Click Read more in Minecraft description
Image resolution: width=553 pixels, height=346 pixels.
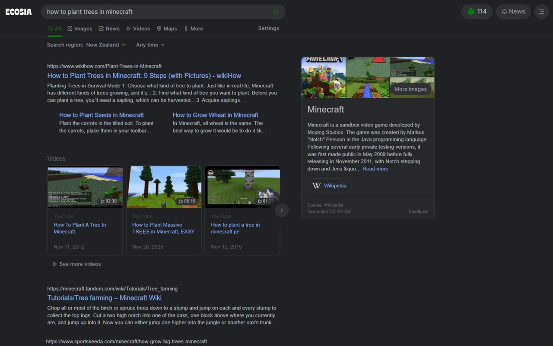pos(375,169)
